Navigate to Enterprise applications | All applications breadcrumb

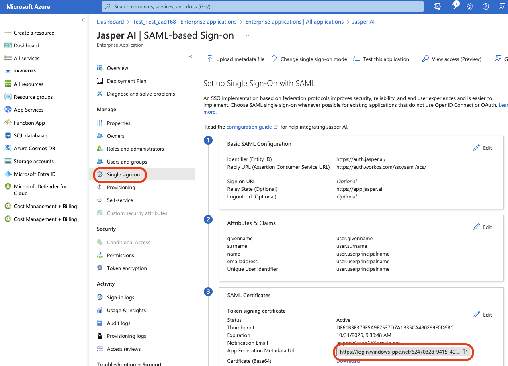(294, 22)
